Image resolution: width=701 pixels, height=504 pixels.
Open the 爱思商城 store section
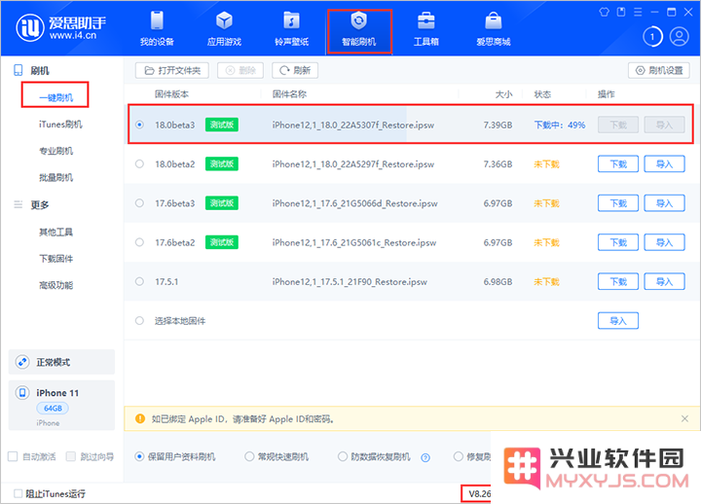click(493, 29)
